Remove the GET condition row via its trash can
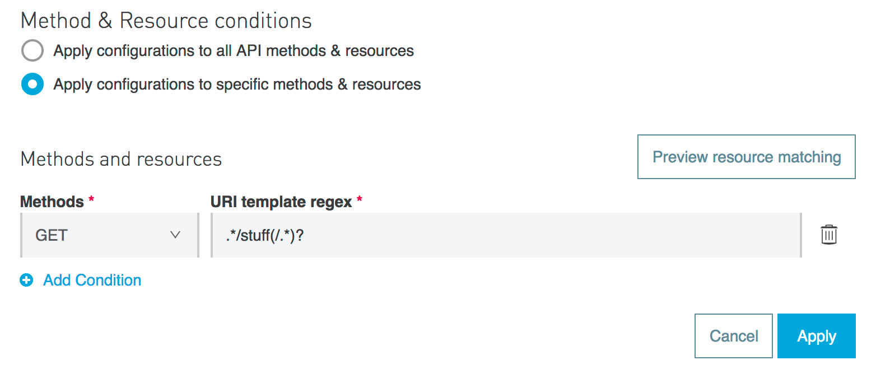The width and height of the screenshot is (876, 374). coord(829,235)
